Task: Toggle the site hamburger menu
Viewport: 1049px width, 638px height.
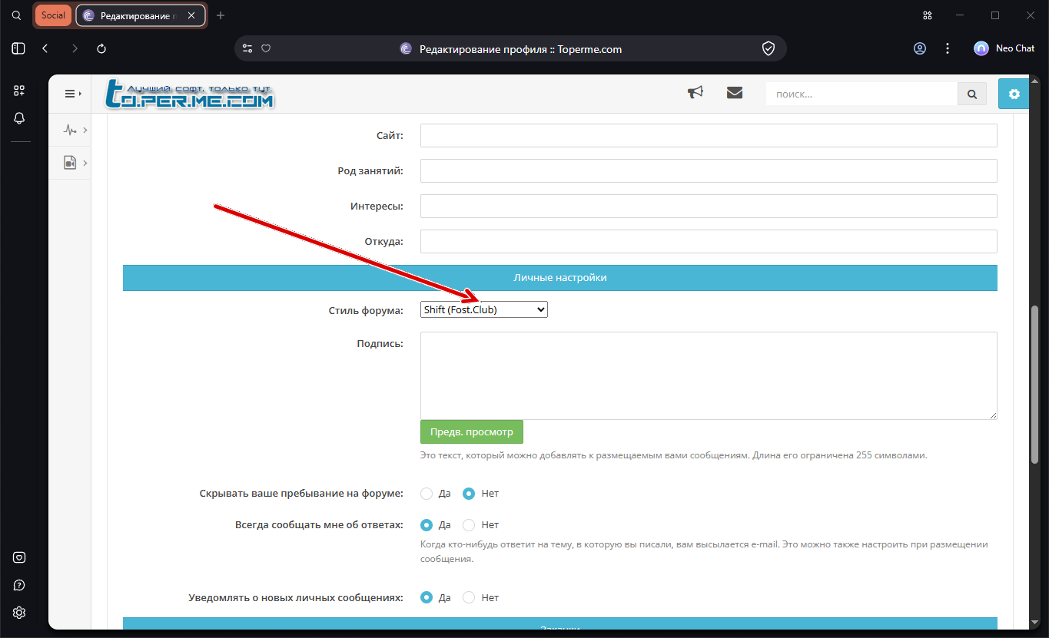Action: click(72, 94)
